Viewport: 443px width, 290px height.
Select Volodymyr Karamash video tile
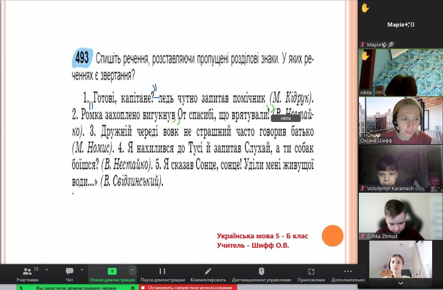tap(400, 168)
